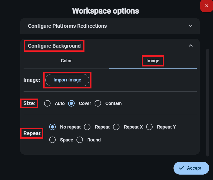Choose Repeat X for background
The width and height of the screenshot is (213, 180).
click(116, 127)
